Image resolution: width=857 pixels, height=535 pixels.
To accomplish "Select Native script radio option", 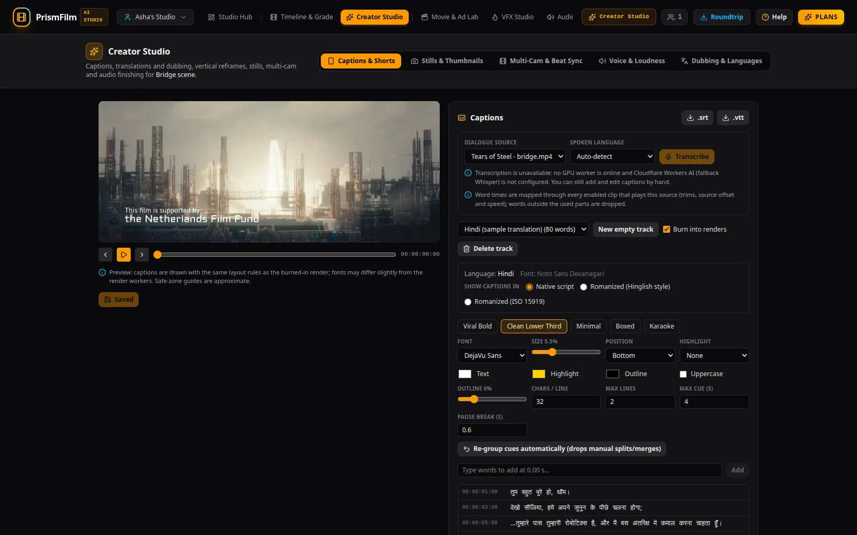I will click(529, 287).
